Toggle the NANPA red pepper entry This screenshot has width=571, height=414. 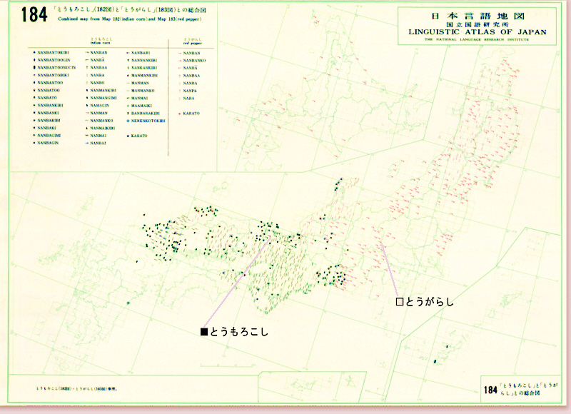179,90
